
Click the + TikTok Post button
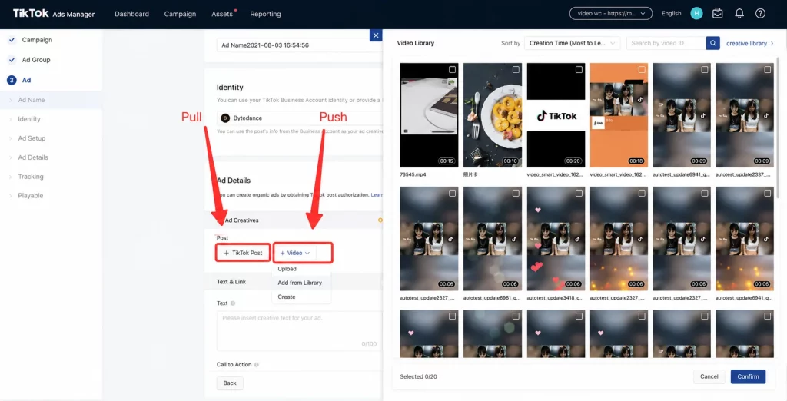click(243, 253)
